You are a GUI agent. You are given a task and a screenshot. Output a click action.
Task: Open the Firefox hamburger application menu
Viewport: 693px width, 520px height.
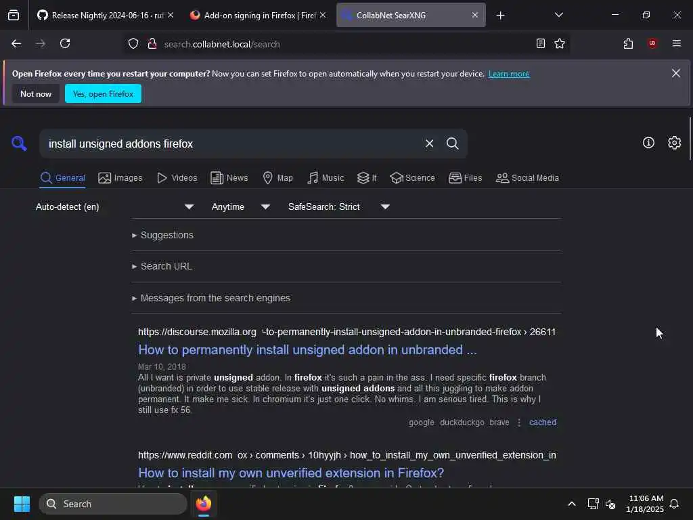click(677, 44)
